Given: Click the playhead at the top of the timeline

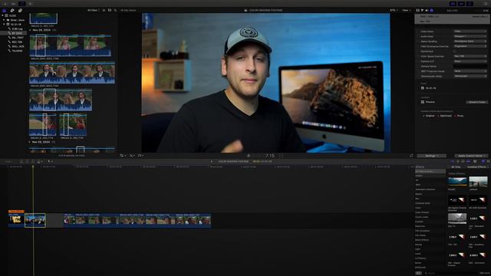Looking at the screenshot, I should 33,166.
